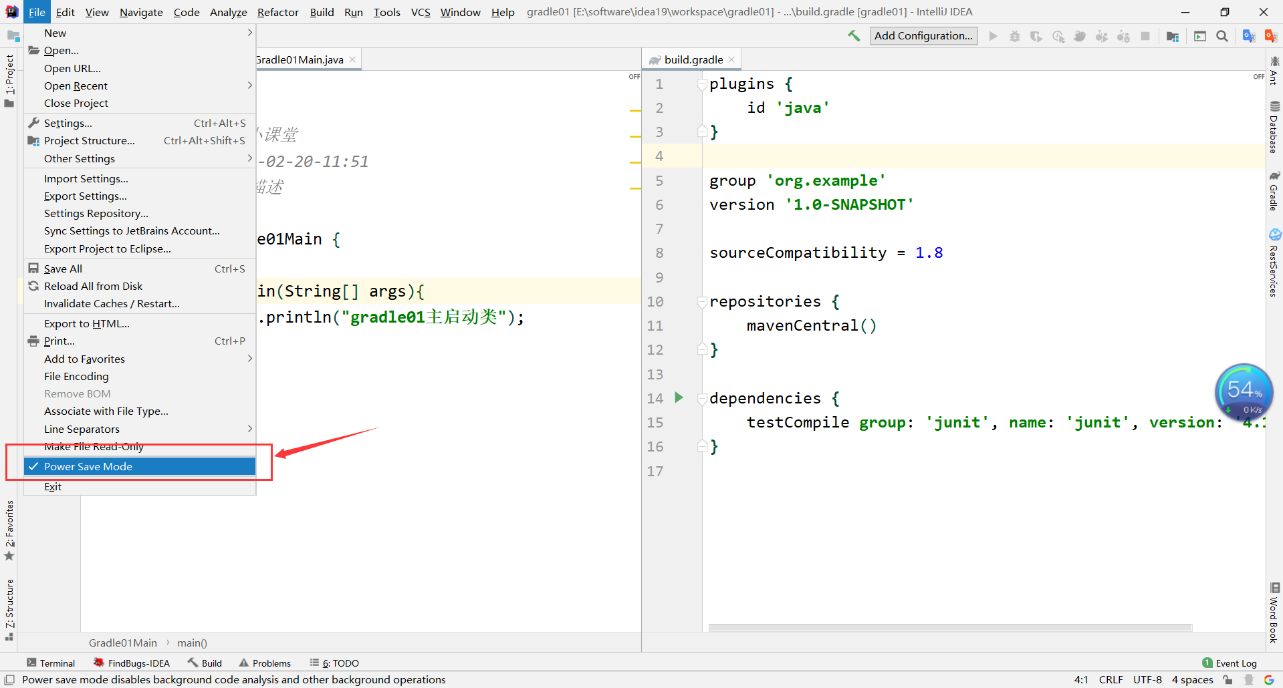Click Reload All from Disk
The image size is (1283, 688).
click(140, 286)
